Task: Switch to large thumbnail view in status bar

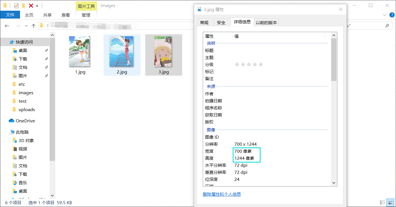Action: click(x=390, y=202)
